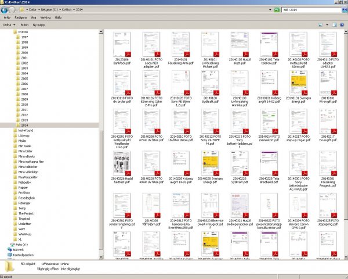Image resolution: width=348 pixels, height=279 pixels.
Task: Open the Ordna dropdown in toolbar
Action: [x=7, y=26]
